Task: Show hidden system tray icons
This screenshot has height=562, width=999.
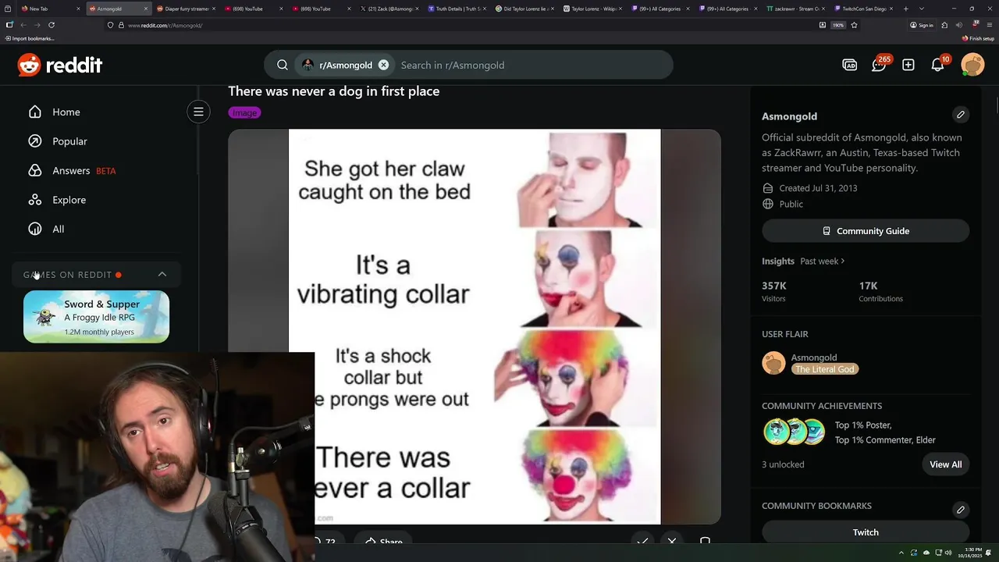Action: click(x=901, y=553)
